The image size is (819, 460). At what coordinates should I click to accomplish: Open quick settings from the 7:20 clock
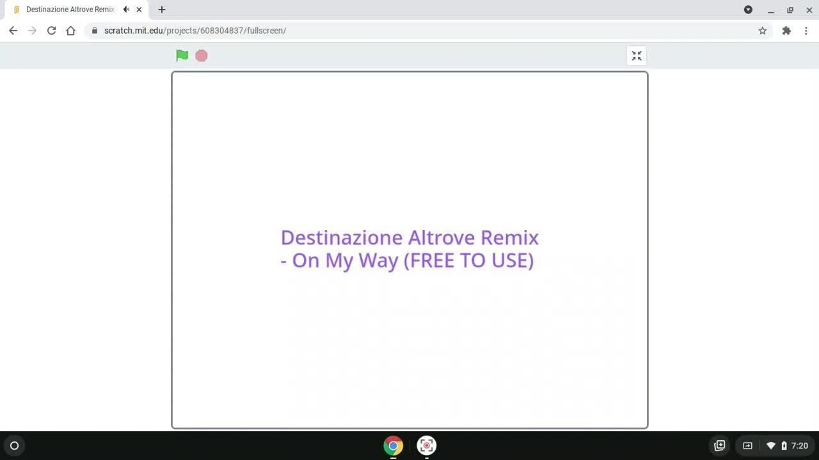click(x=799, y=446)
